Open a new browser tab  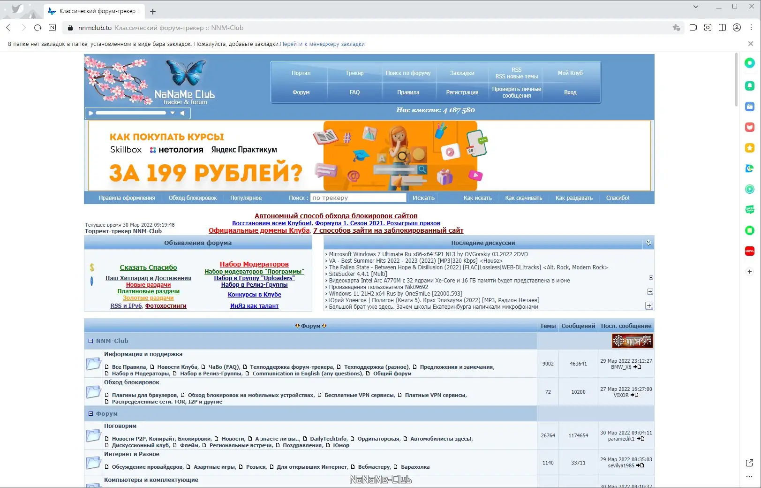pos(153,11)
